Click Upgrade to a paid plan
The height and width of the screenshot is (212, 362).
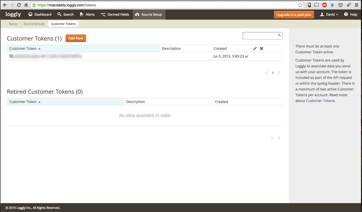coord(294,15)
